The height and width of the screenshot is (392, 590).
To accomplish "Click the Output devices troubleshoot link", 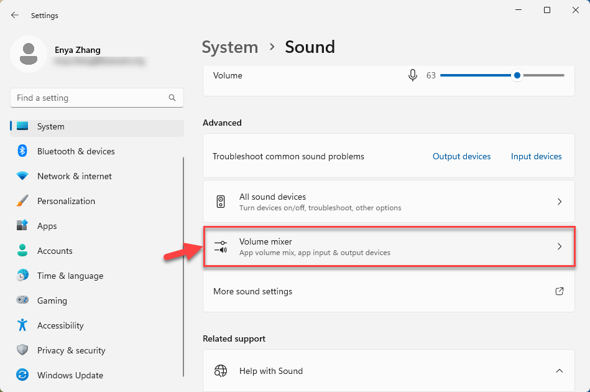I will (461, 156).
